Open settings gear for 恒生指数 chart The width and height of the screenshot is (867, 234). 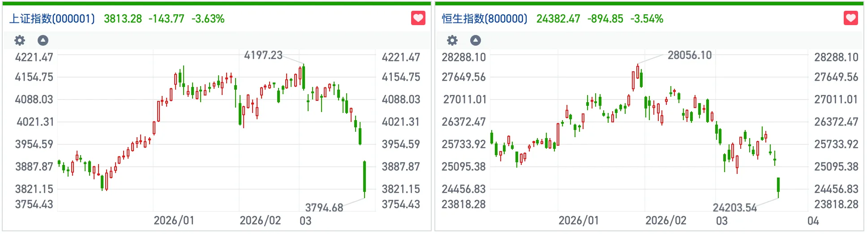(x=452, y=41)
